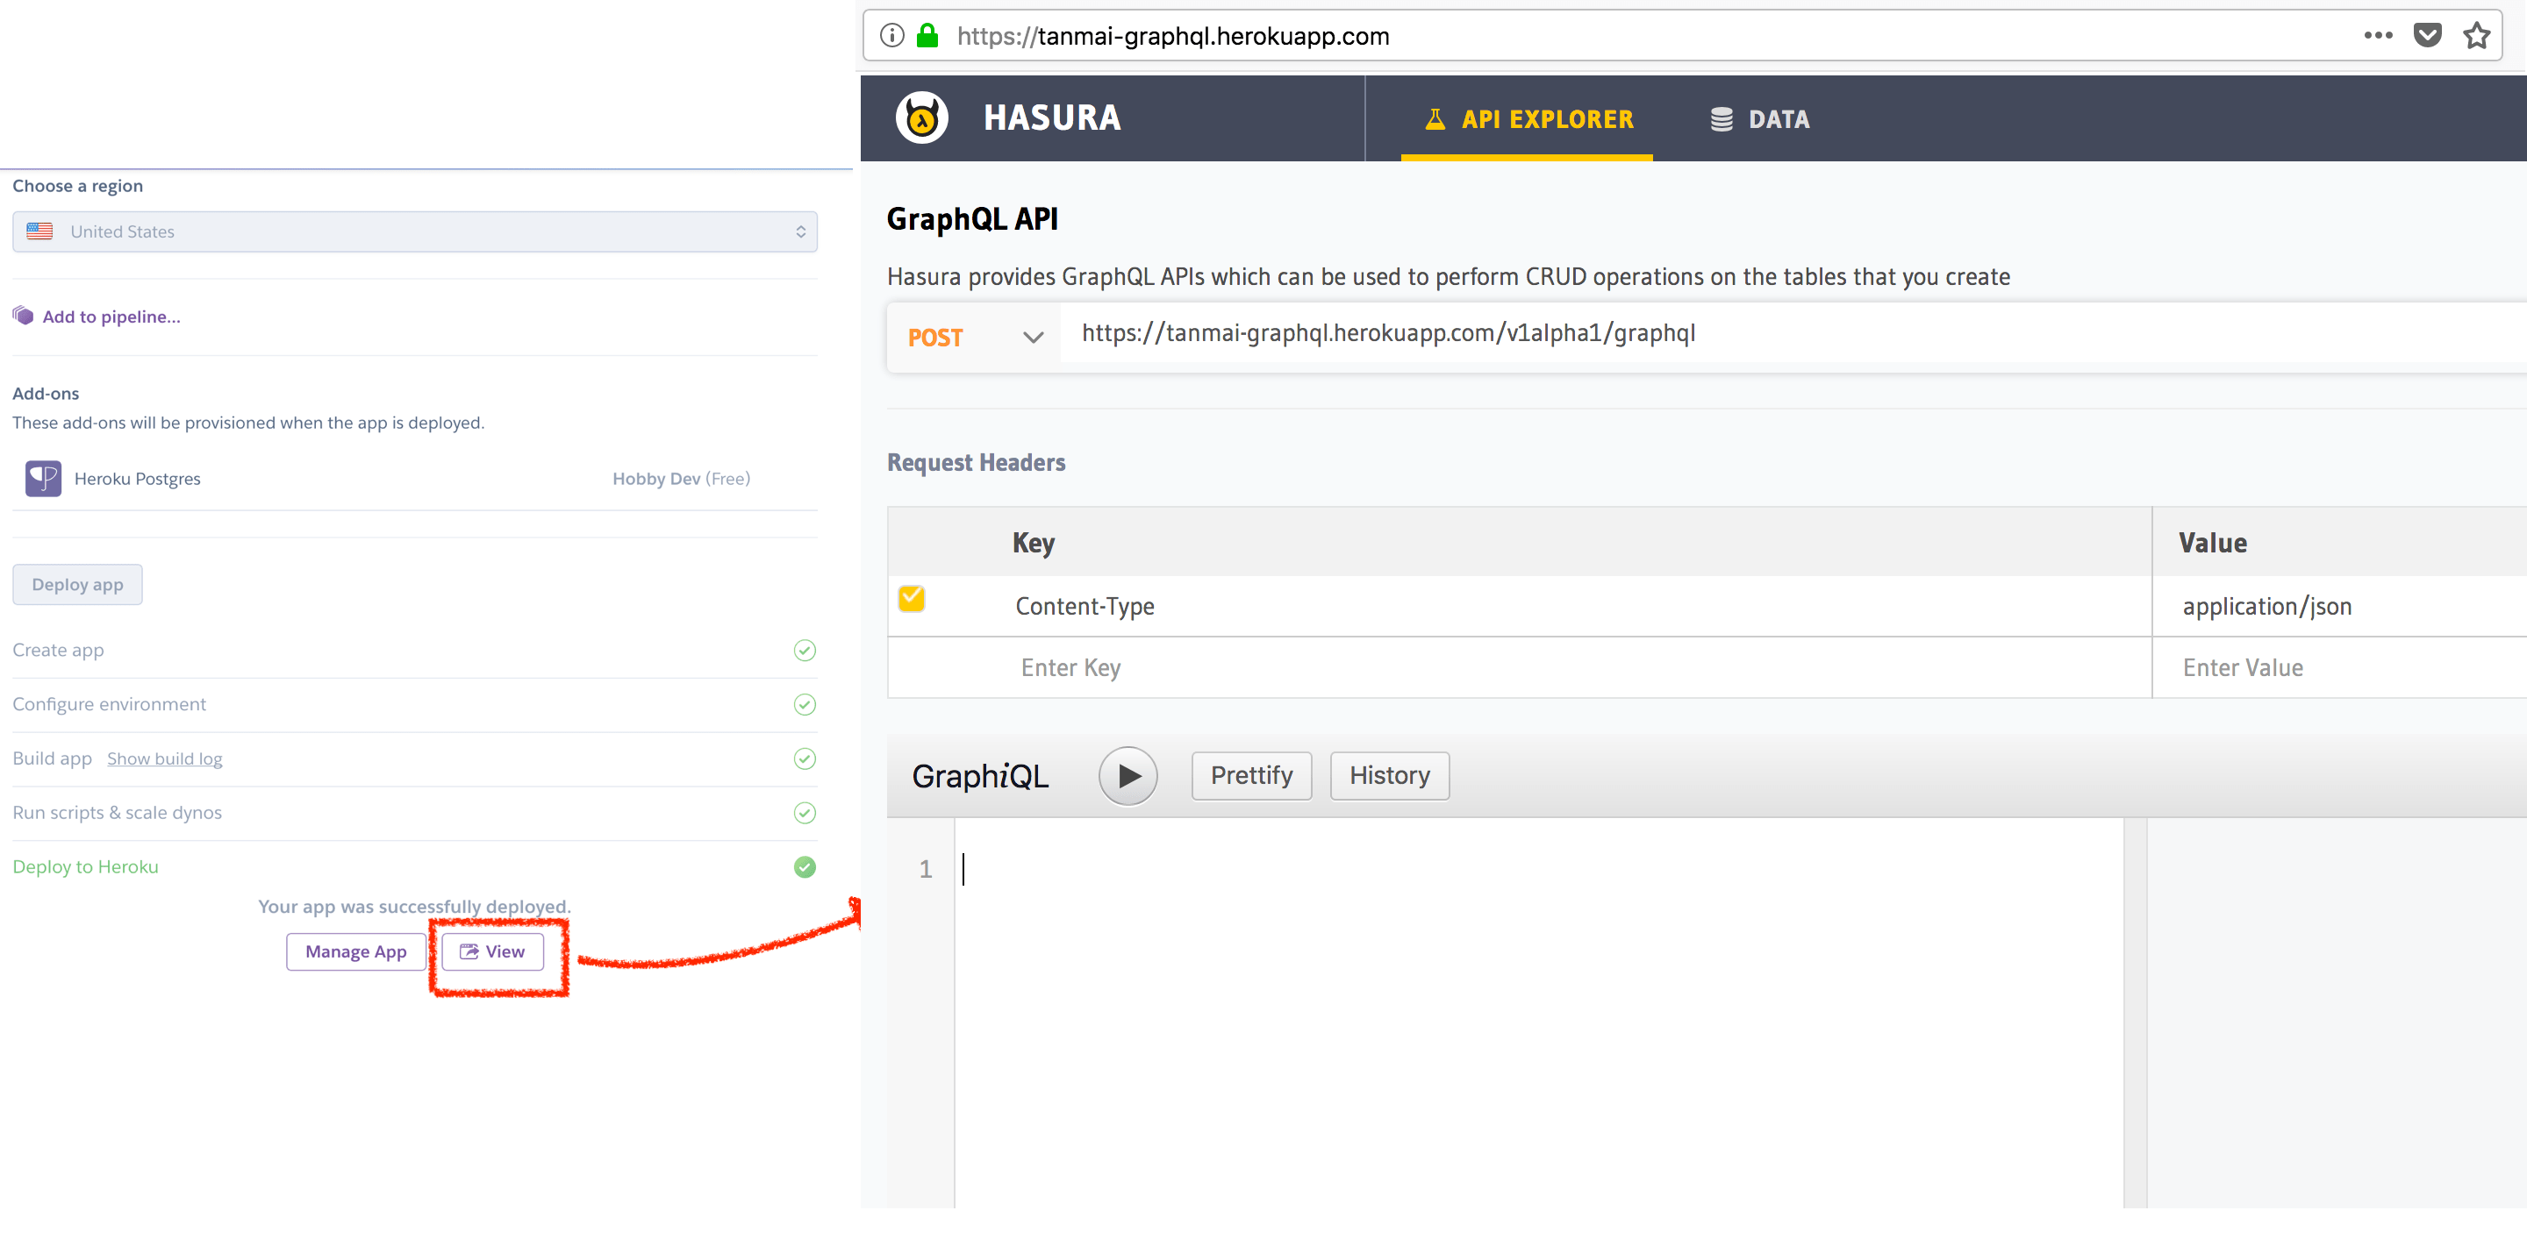Uncheck the Content-Type header checkbox

[x=912, y=598]
